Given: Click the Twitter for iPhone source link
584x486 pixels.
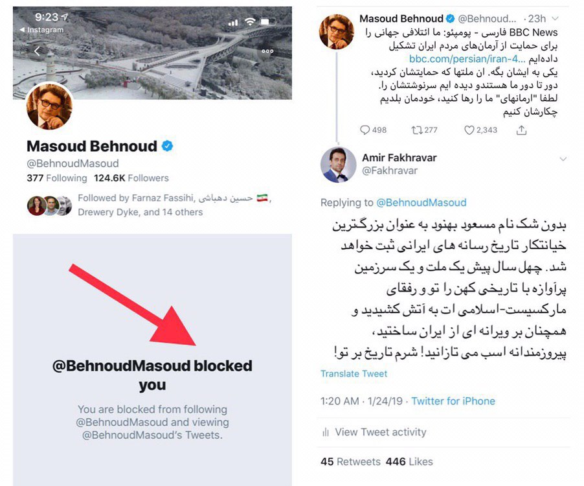Looking at the screenshot, I should (x=453, y=401).
